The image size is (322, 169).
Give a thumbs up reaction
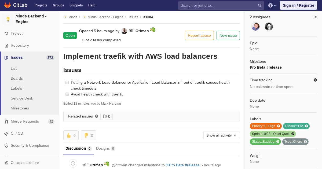click(x=71, y=135)
